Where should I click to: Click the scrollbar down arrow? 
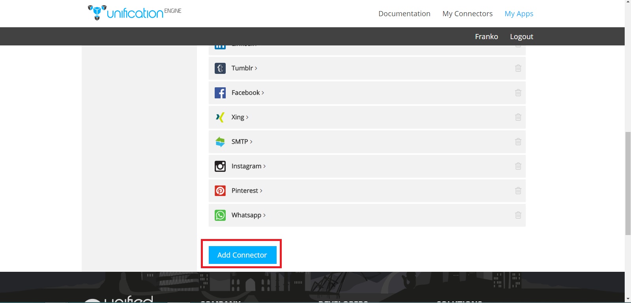pyautogui.click(x=628, y=299)
